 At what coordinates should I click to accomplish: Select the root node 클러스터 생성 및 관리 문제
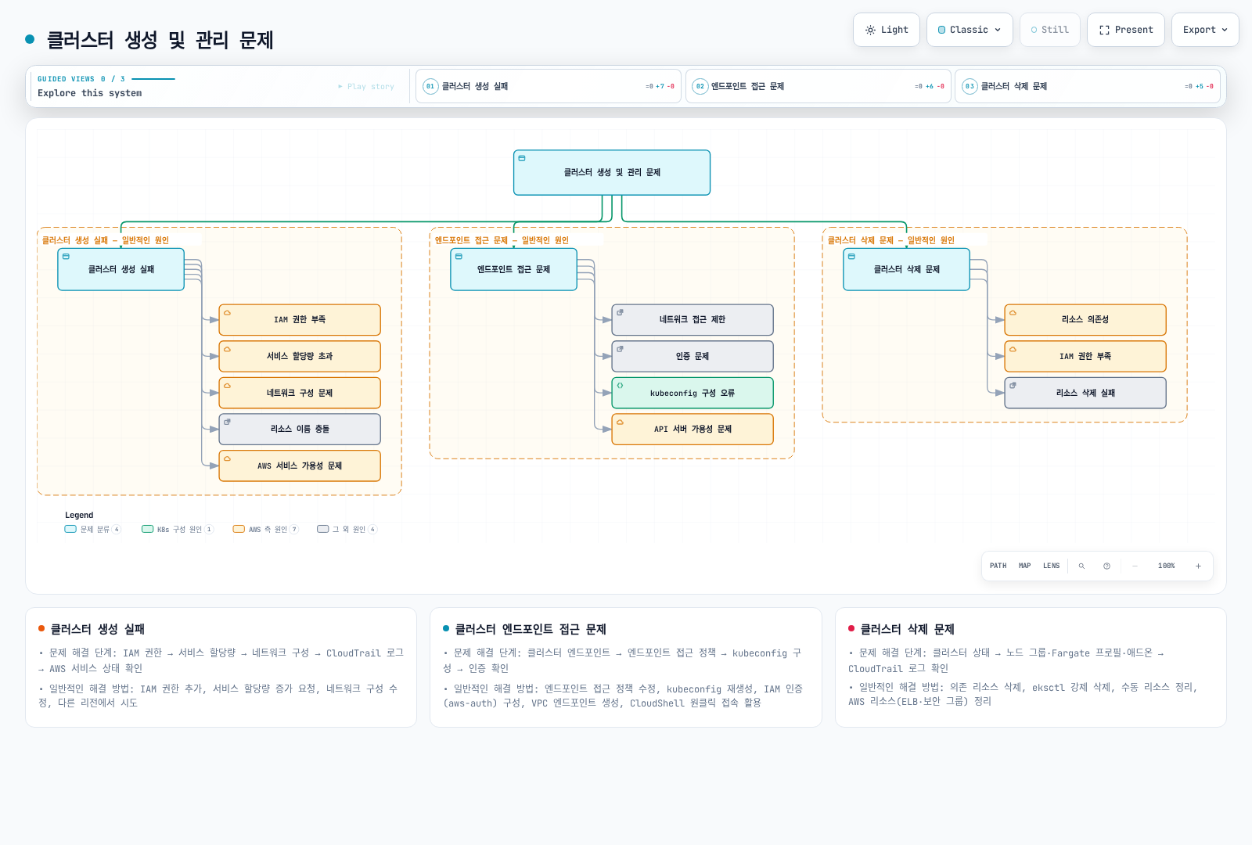point(612,172)
